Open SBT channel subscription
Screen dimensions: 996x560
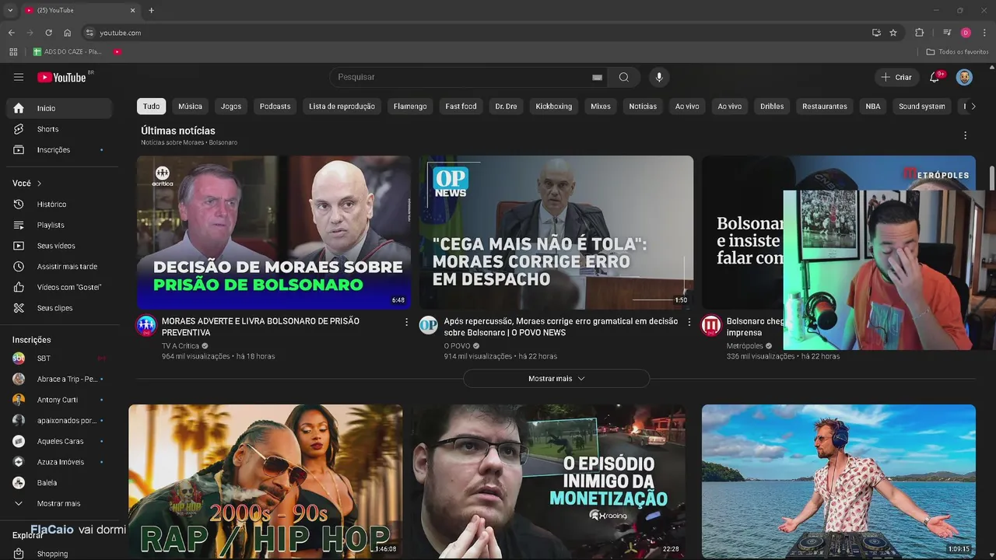pyautogui.click(x=58, y=358)
